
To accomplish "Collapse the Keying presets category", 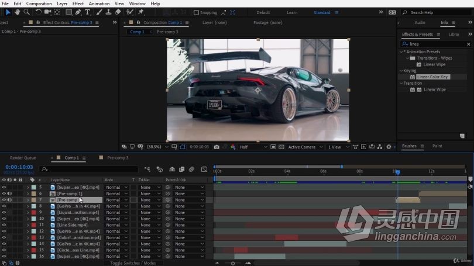I will click(x=401, y=71).
